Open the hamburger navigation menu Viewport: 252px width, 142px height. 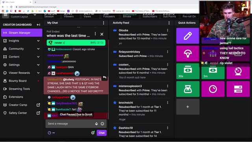[x=6, y=15]
